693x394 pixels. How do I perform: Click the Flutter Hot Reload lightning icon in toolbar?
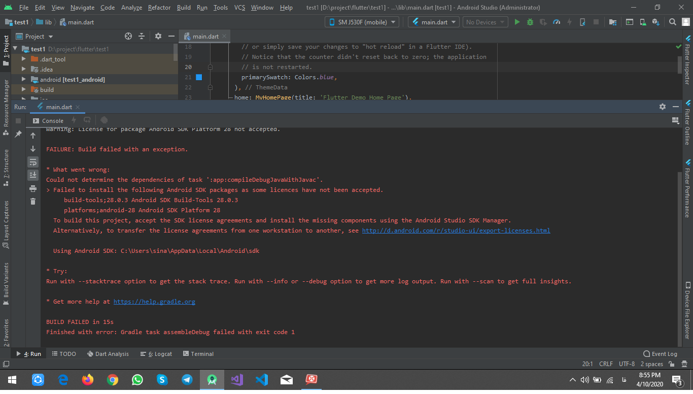pos(569,22)
